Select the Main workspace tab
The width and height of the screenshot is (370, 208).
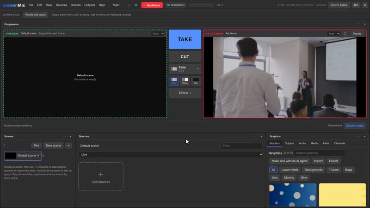[x=116, y=5]
